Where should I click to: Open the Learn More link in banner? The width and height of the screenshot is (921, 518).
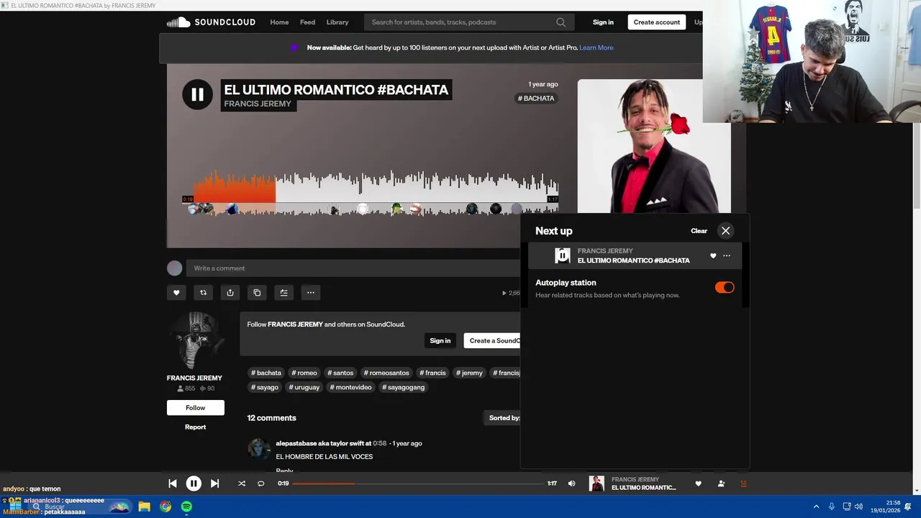pyautogui.click(x=596, y=47)
